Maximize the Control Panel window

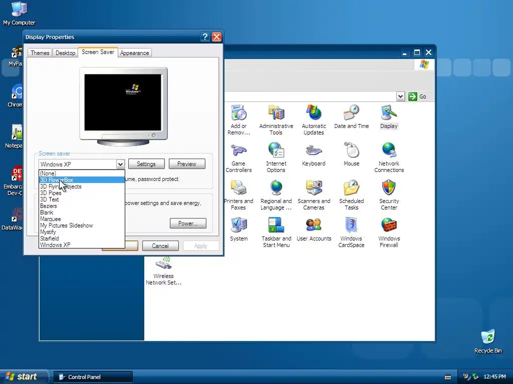(x=417, y=52)
